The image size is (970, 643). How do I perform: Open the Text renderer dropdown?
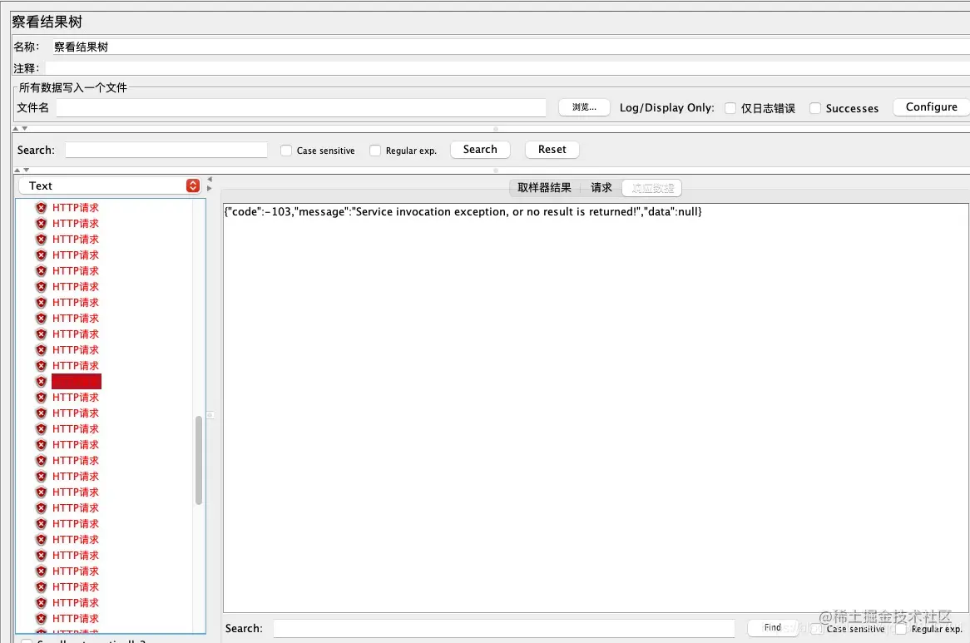point(110,185)
